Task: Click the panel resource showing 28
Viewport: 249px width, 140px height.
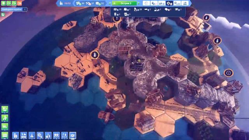Action: click(138, 9)
